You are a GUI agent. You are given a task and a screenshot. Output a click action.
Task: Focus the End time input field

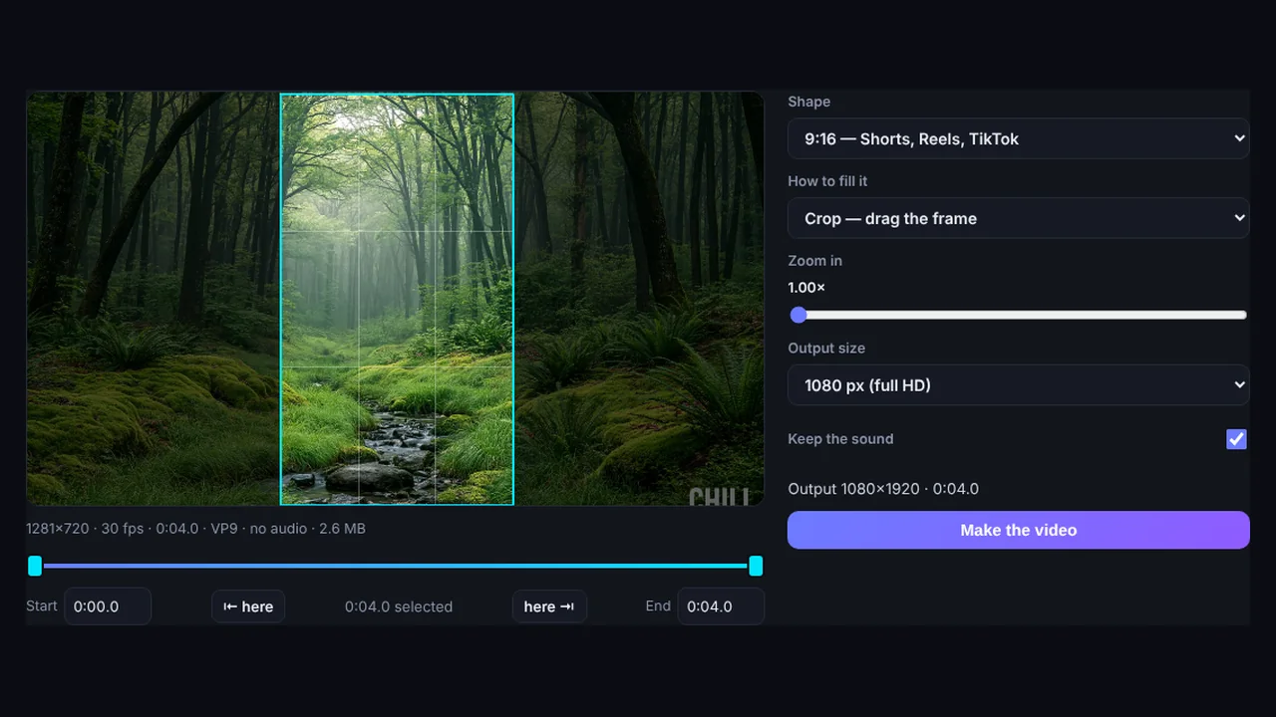coord(721,606)
